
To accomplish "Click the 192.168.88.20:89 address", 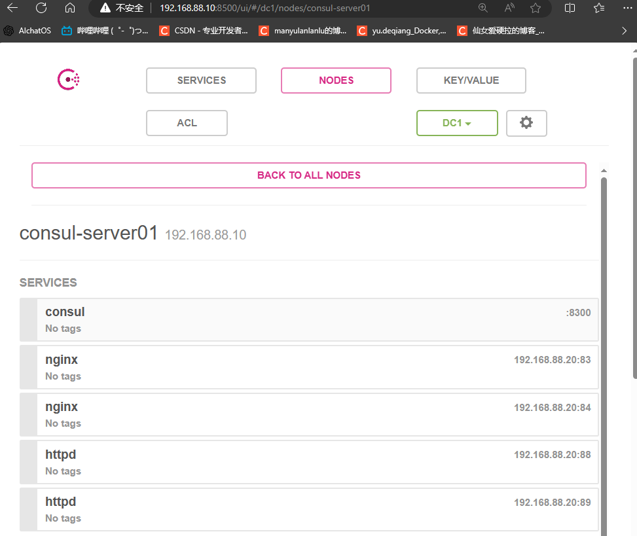I will coord(553,503).
